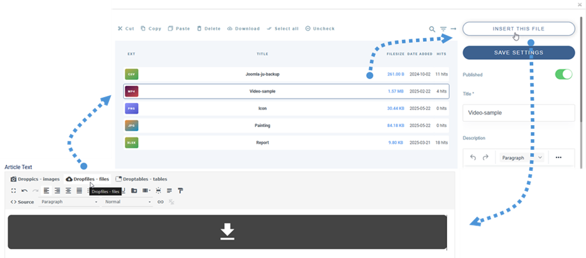Screen dimensions: 586x258
Task: Click the XLSX icon for Report
Action: [x=131, y=143]
